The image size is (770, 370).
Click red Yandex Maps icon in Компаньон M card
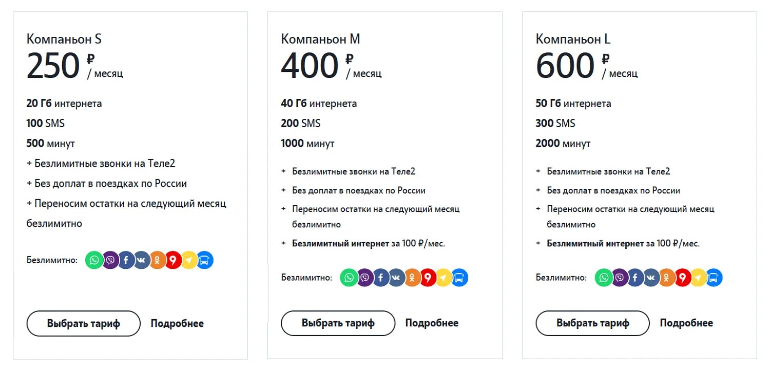coord(428,278)
